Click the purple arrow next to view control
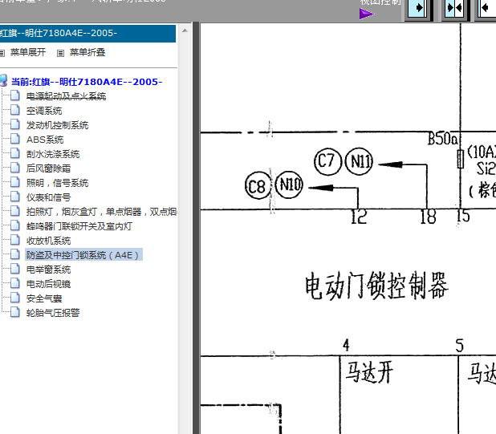The image size is (496, 434). click(x=366, y=14)
